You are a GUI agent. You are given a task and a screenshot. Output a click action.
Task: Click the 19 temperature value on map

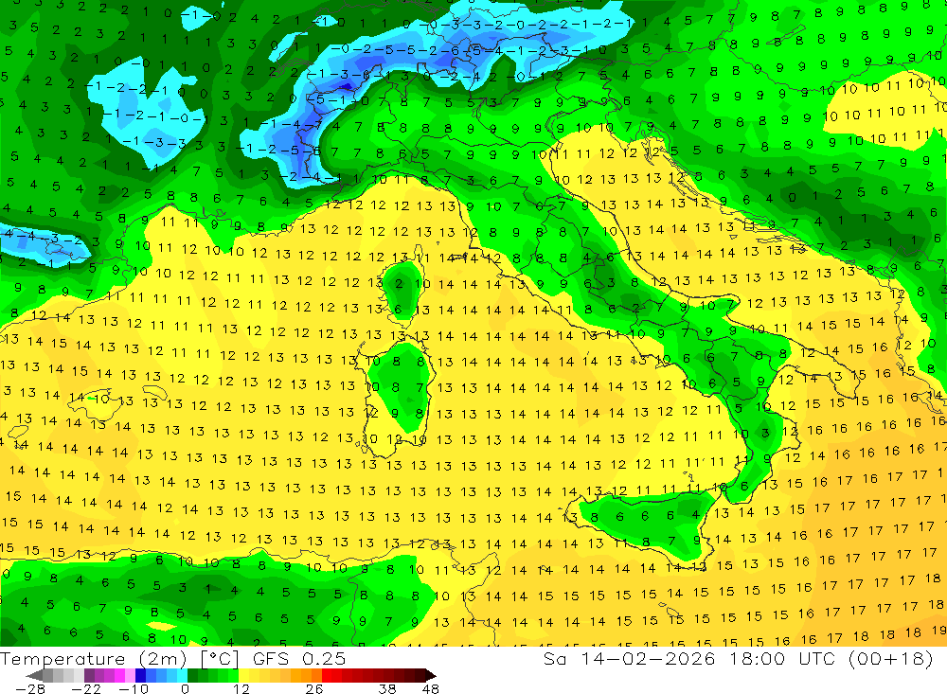pos(938,631)
